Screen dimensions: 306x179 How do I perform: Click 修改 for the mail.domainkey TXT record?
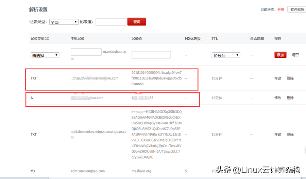(278, 135)
